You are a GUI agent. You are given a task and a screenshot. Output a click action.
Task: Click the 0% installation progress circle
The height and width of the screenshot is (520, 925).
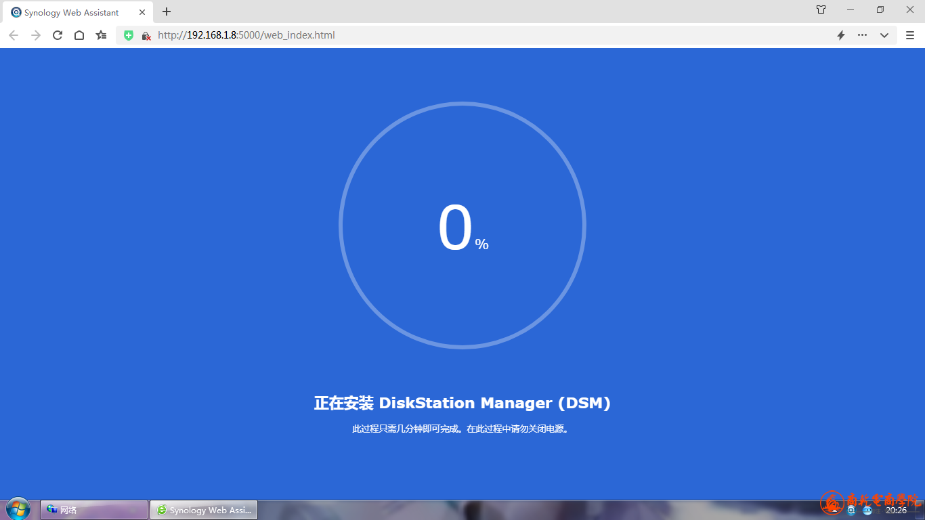click(462, 226)
